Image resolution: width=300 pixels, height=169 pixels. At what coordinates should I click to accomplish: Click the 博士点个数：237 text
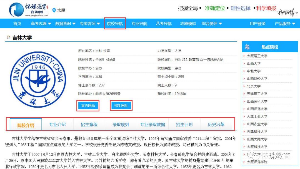(91, 85)
